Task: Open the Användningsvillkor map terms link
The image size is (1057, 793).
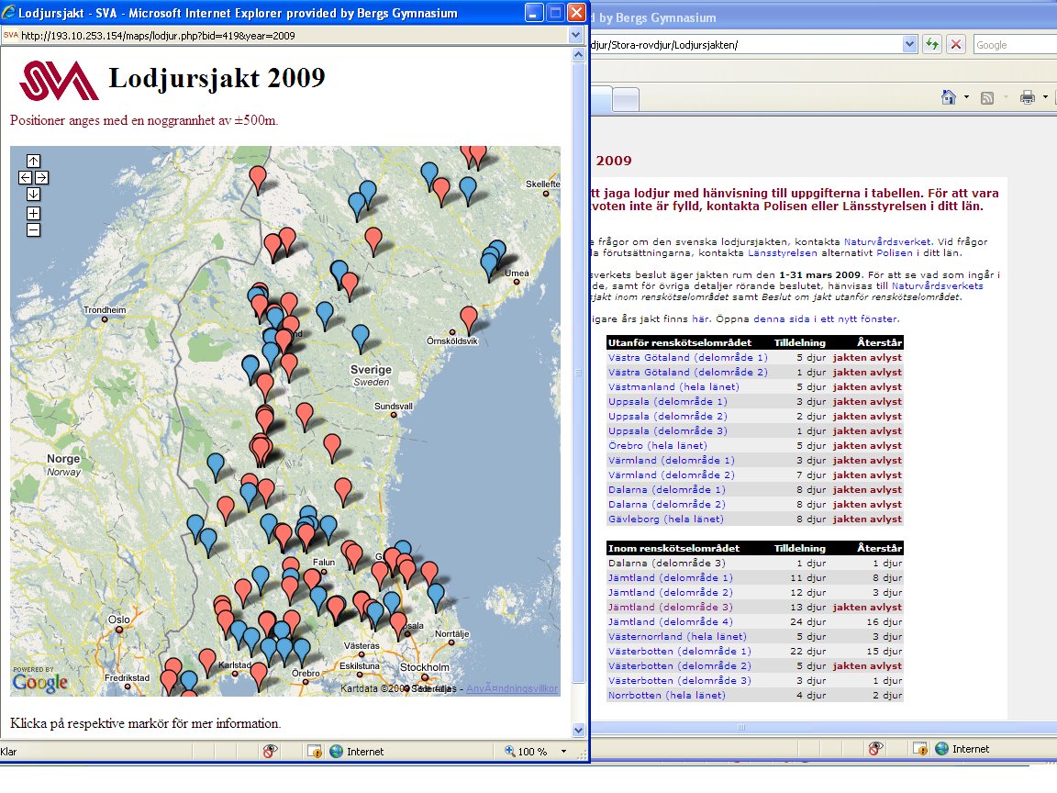Action: pos(512,688)
